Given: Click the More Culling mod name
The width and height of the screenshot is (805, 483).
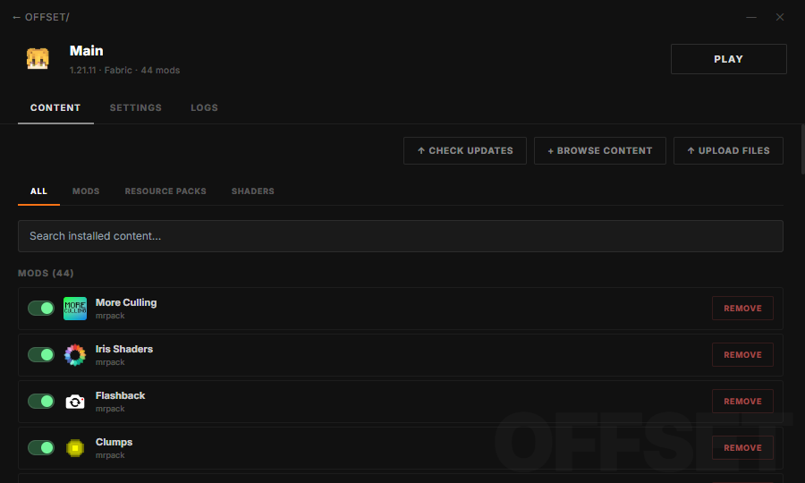Looking at the screenshot, I should click(126, 303).
